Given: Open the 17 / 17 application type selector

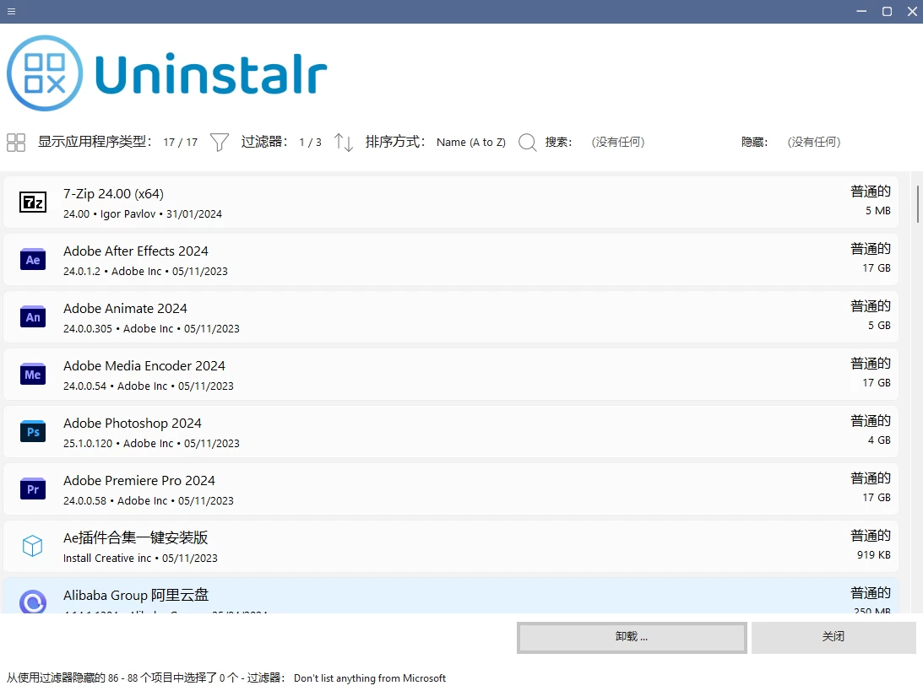Looking at the screenshot, I should (x=181, y=143).
